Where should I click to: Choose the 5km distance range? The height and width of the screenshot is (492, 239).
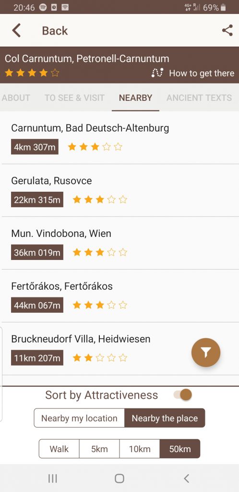coord(99,449)
